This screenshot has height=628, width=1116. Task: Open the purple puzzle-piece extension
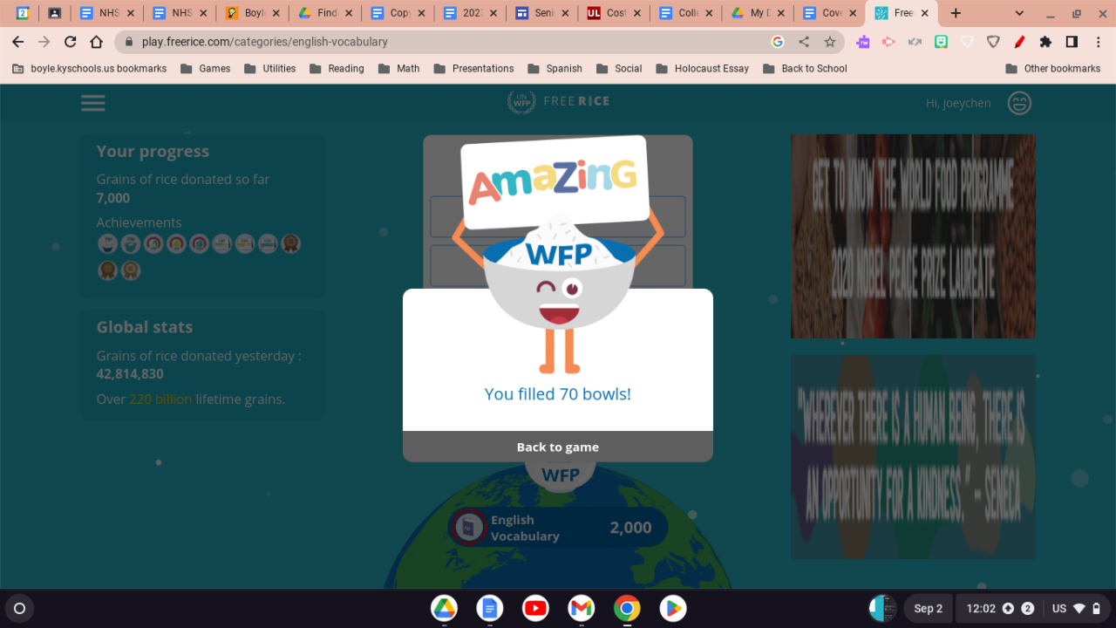pyautogui.click(x=862, y=42)
